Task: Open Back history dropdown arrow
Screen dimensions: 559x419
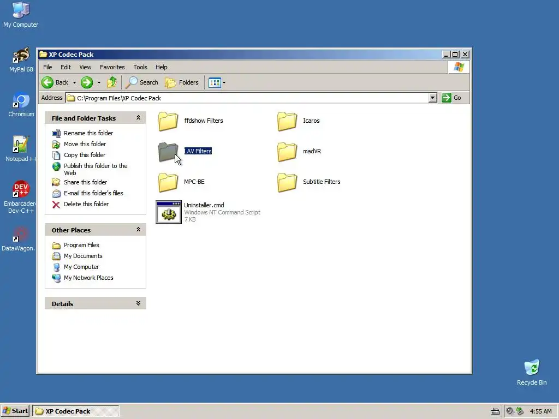Action: pos(74,83)
